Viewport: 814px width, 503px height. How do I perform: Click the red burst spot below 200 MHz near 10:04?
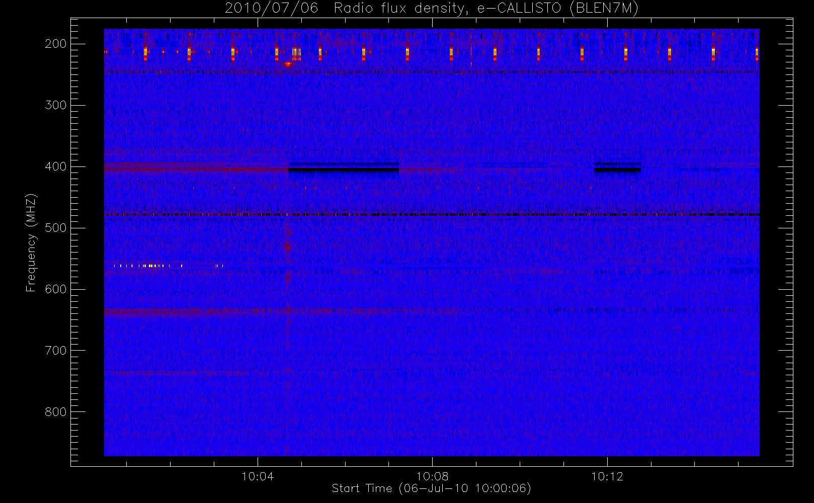pos(288,64)
